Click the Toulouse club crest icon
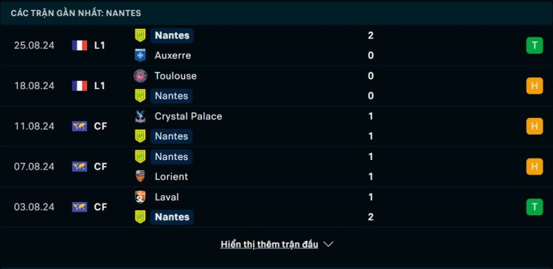The width and height of the screenshot is (553, 269). [x=140, y=76]
